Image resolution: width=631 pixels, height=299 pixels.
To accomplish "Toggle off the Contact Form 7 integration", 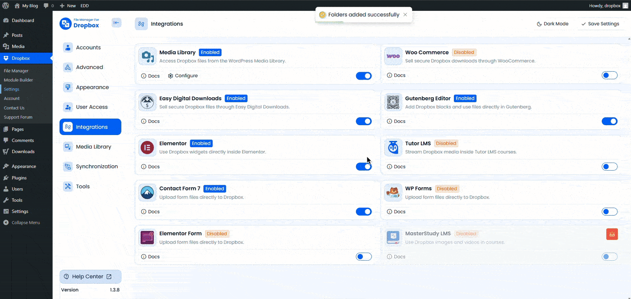I will (x=364, y=211).
